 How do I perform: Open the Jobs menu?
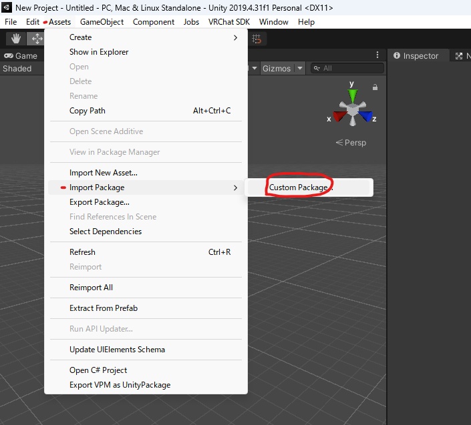tap(191, 22)
